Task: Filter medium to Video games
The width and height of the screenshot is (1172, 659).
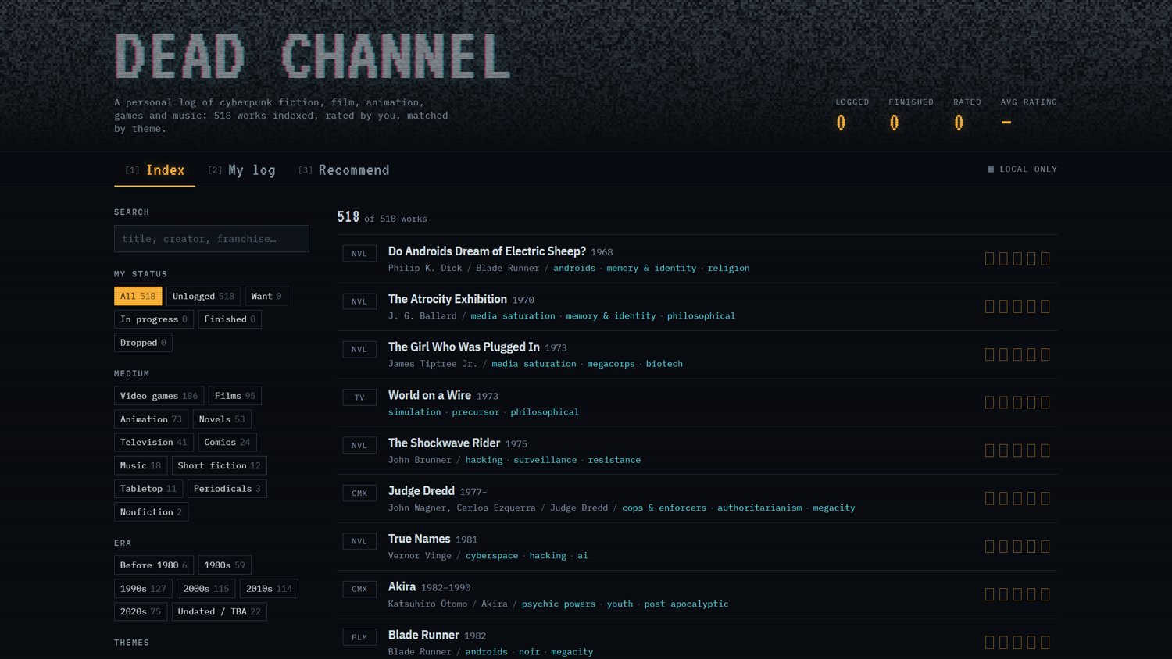Action: coord(159,396)
